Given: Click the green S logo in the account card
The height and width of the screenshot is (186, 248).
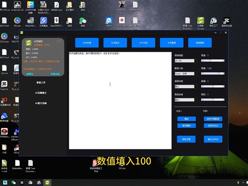Looking at the screenshot, I should [x=29, y=43].
